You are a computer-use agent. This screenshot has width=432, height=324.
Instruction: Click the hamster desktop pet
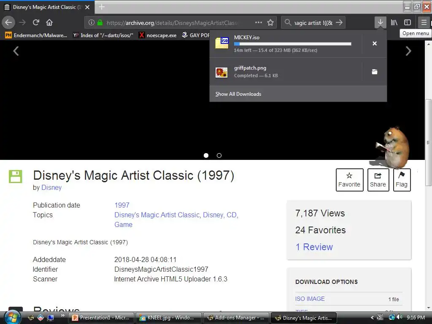[392, 147]
